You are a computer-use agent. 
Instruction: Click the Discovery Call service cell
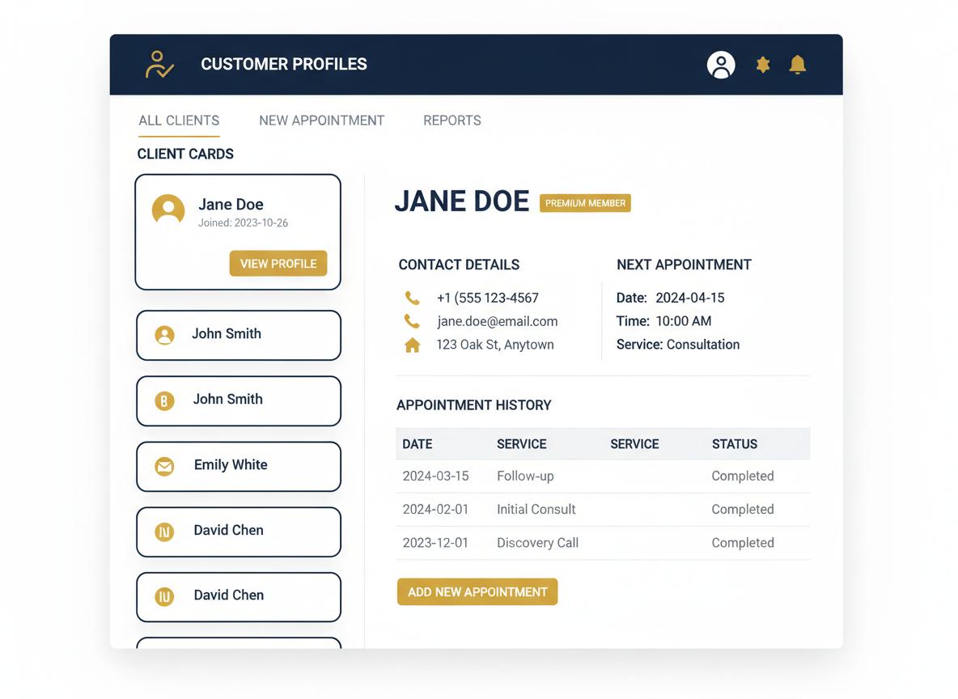pos(537,543)
